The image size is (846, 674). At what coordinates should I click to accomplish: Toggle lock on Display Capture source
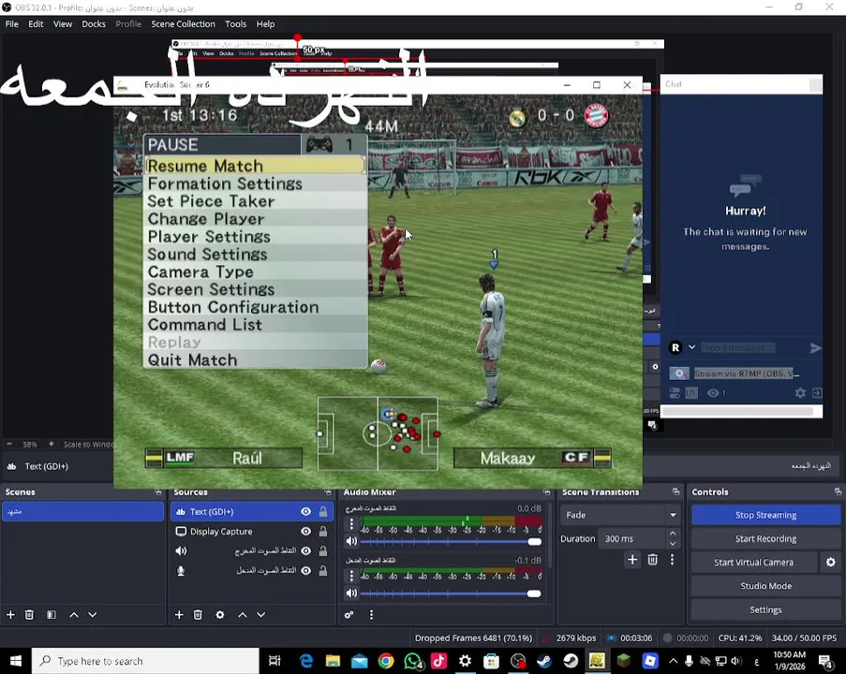coord(323,531)
